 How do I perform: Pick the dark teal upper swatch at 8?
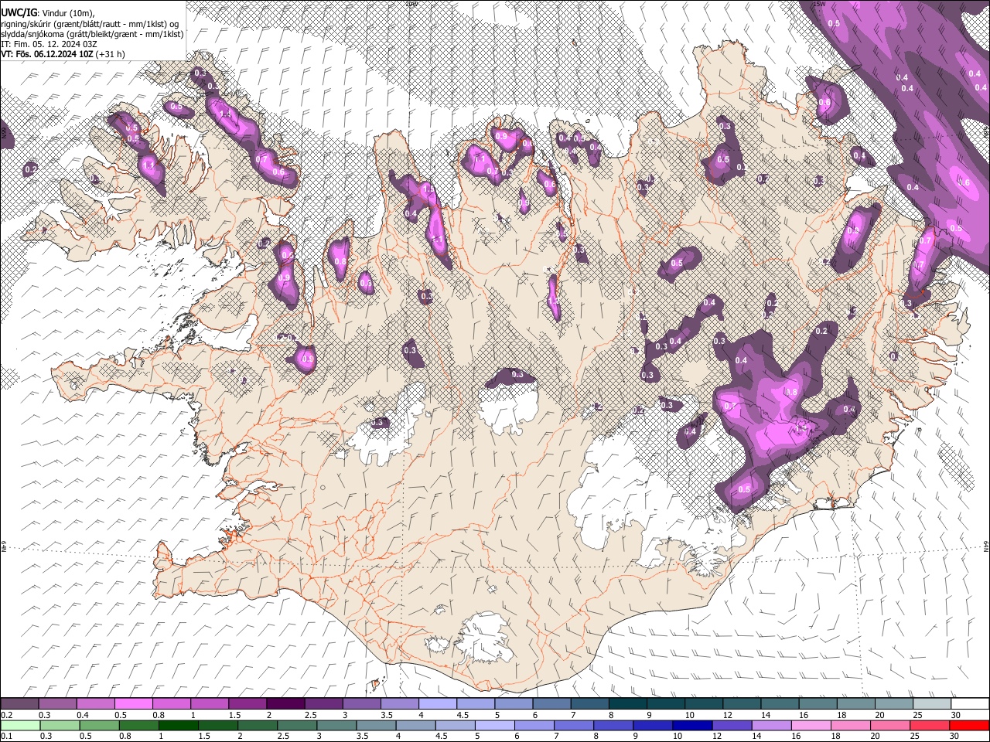(x=626, y=704)
